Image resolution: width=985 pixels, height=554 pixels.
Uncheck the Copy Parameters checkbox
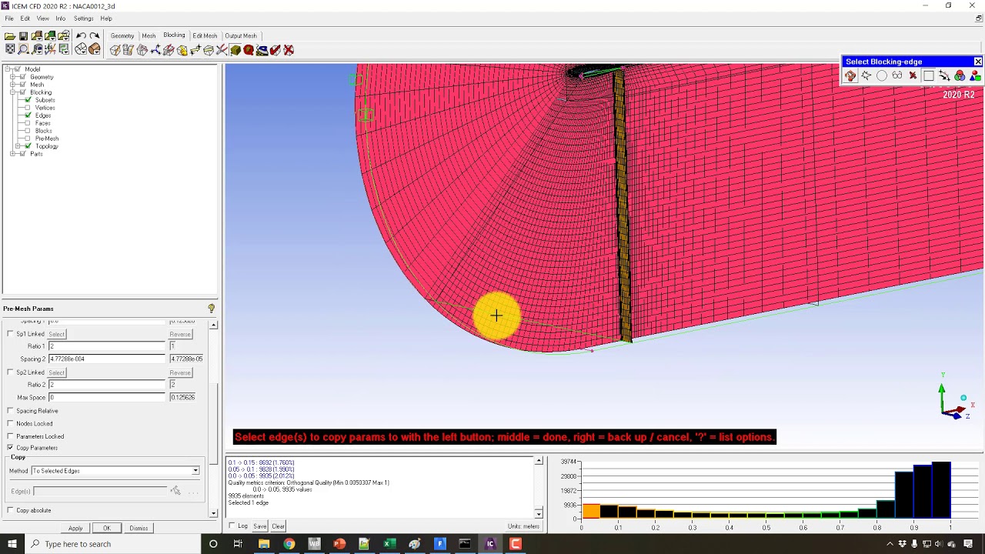point(10,448)
